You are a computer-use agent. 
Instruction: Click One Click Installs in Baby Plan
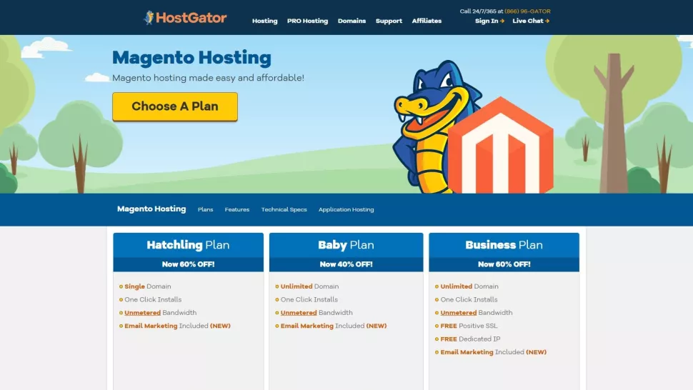pos(309,299)
